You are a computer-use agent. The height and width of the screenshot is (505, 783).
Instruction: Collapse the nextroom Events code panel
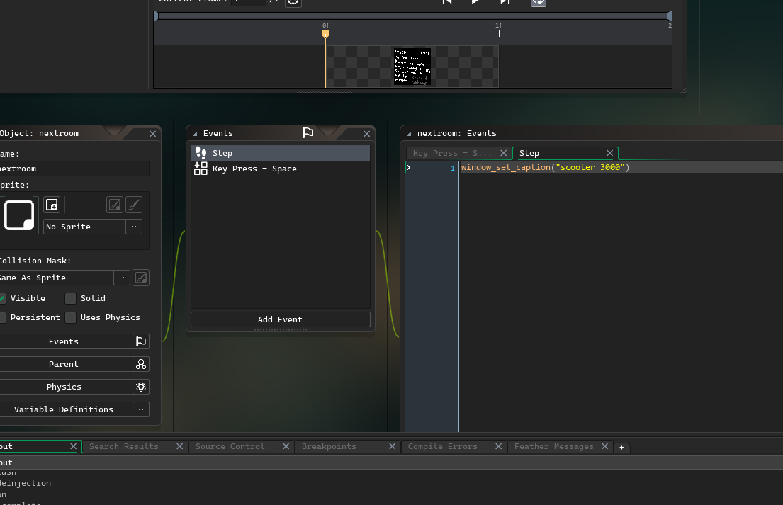409,134
